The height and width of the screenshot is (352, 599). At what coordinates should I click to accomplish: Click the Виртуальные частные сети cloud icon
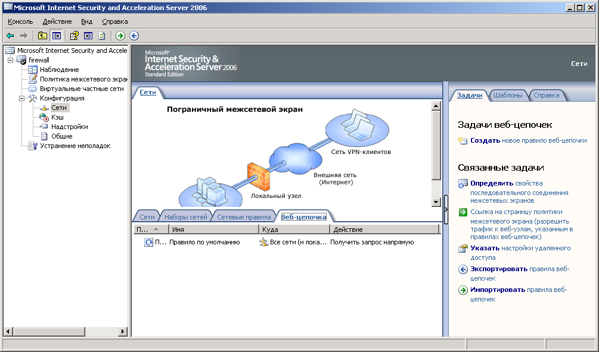(x=33, y=89)
